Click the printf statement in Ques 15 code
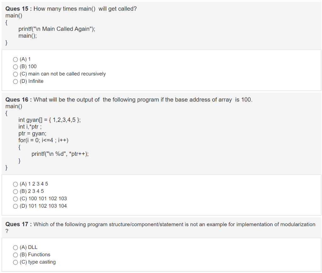This screenshot has height=273, width=322. (x=57, y=29)
